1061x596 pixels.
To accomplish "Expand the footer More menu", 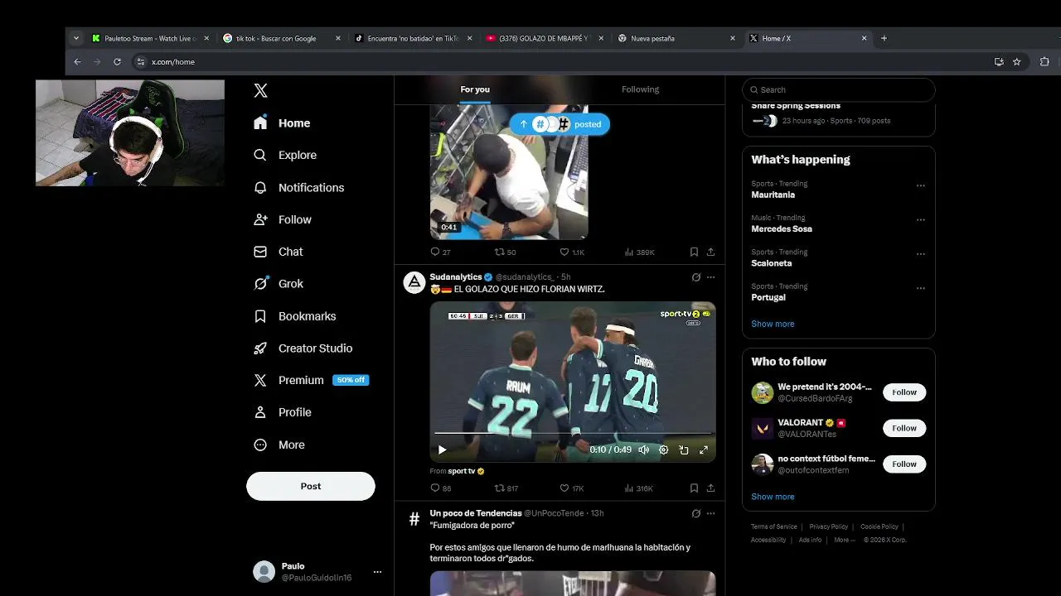I will 844,540.
